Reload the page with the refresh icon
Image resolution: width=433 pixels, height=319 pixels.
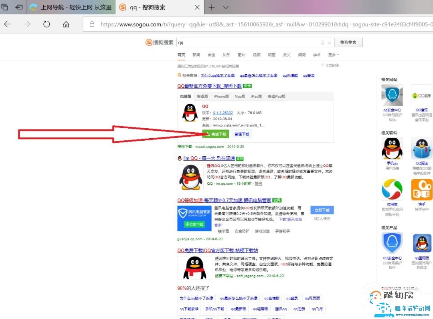pyautogui.click(x=47, y=24)
